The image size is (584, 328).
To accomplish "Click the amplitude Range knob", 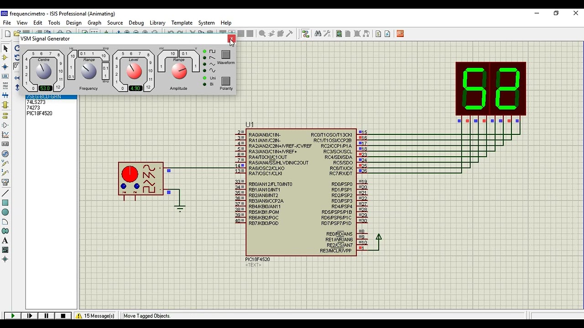I will (x=179, y=71).
